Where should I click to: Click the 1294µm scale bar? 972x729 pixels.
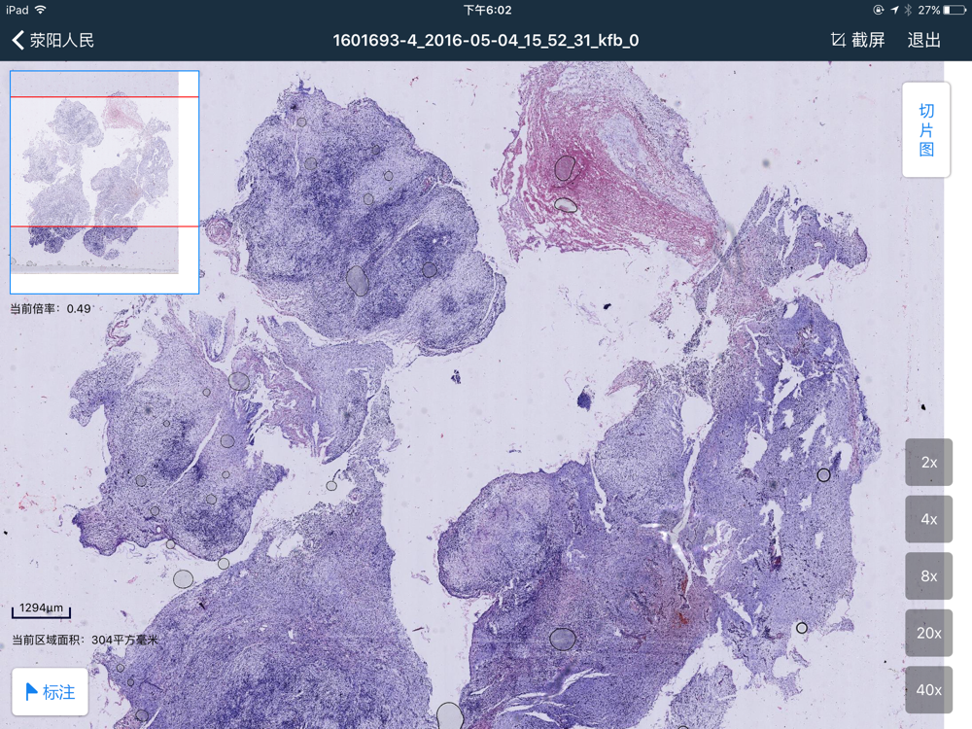41,610
